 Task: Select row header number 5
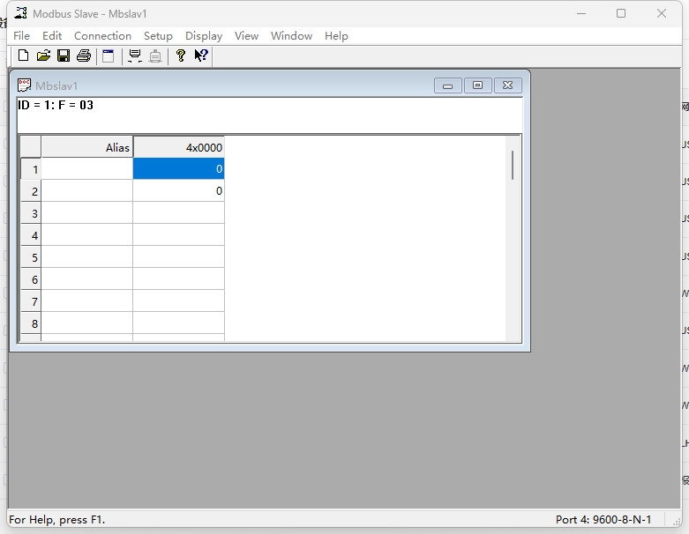(x=31, y=257)
